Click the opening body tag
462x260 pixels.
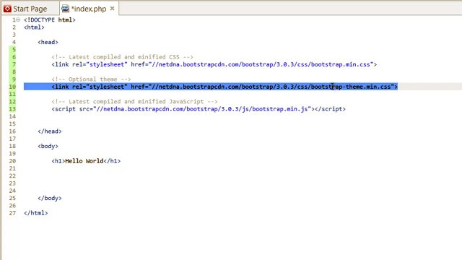coord(48,146)
